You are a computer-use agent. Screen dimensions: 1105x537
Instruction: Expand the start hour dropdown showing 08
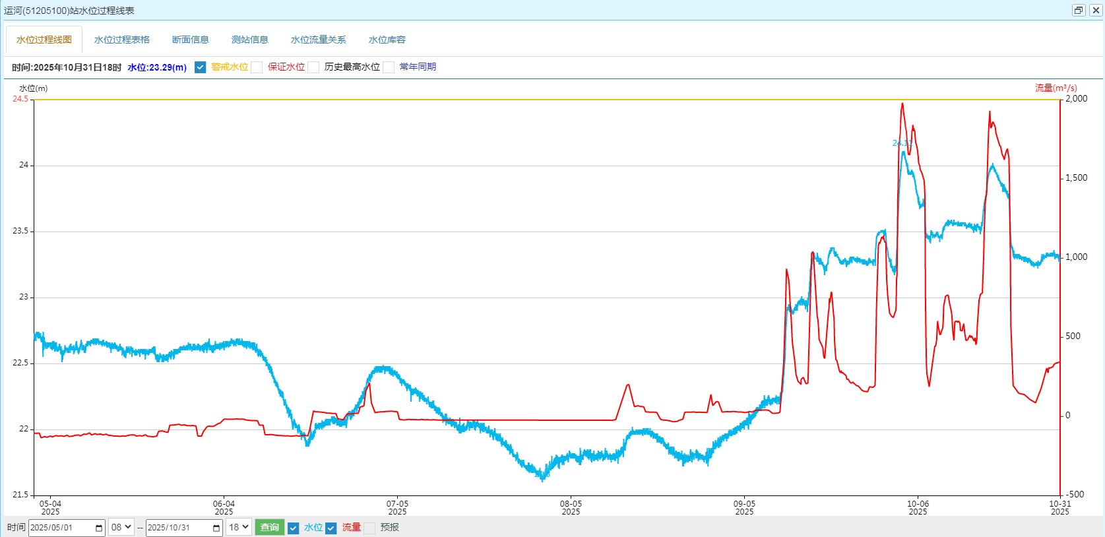pos(121,527)
